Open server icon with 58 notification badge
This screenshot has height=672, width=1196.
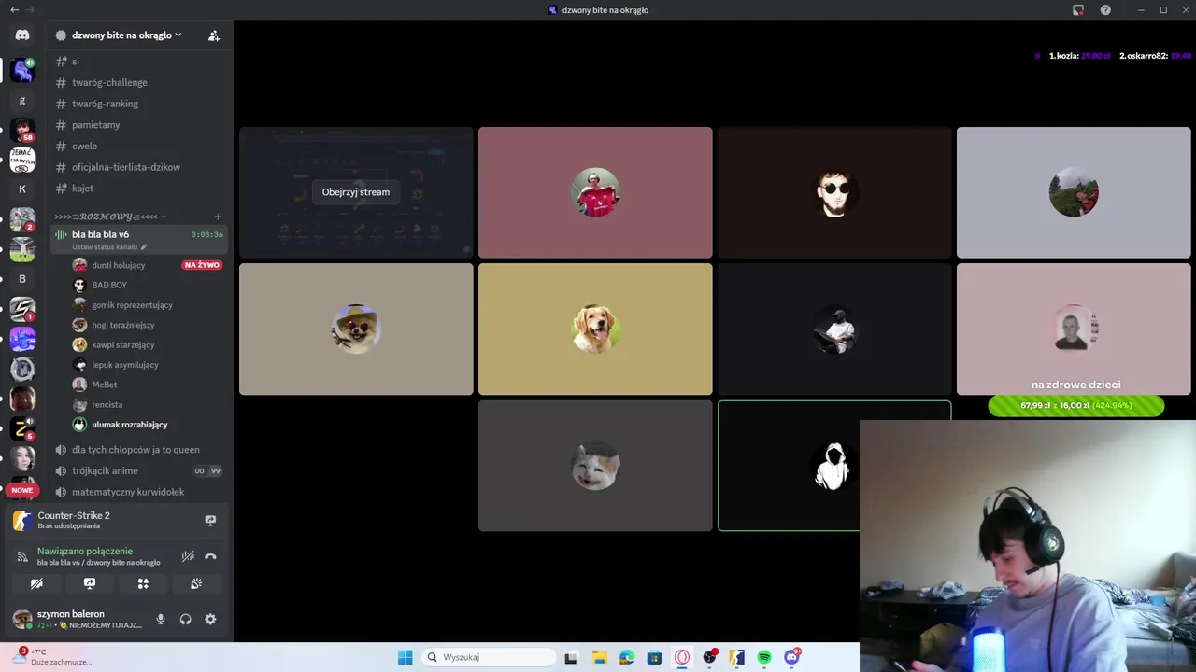tap(22, 131)
